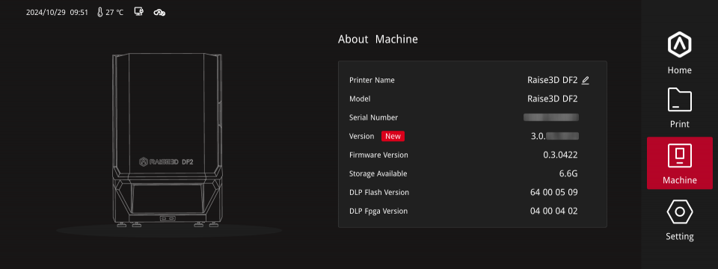Click the date and time display
The width and height of the screenshot is (718, 269).
57,13
